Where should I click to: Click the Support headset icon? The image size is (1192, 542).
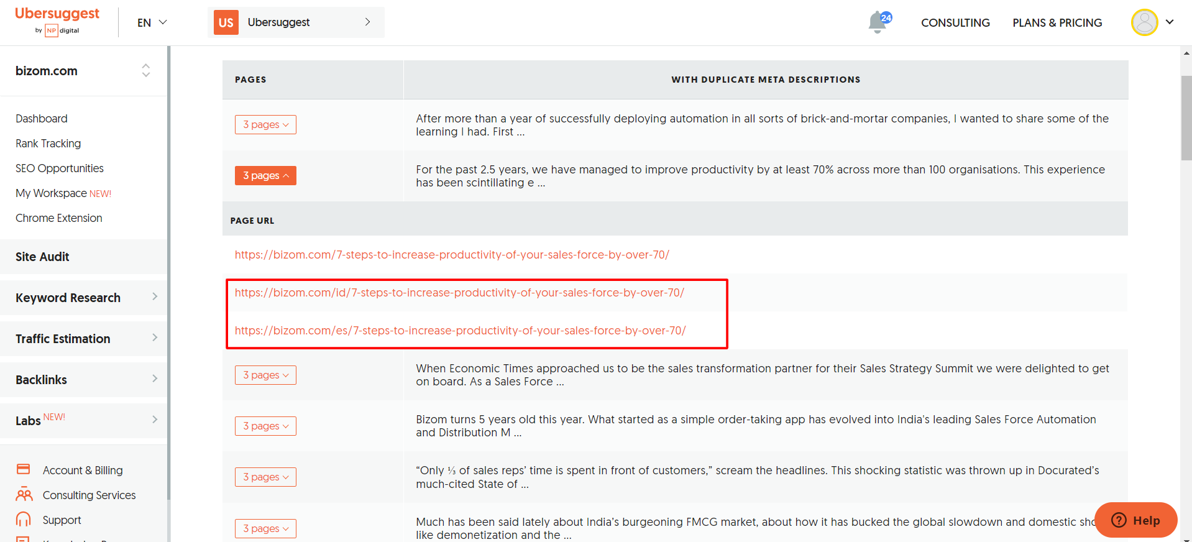click(x=24, y=519)
